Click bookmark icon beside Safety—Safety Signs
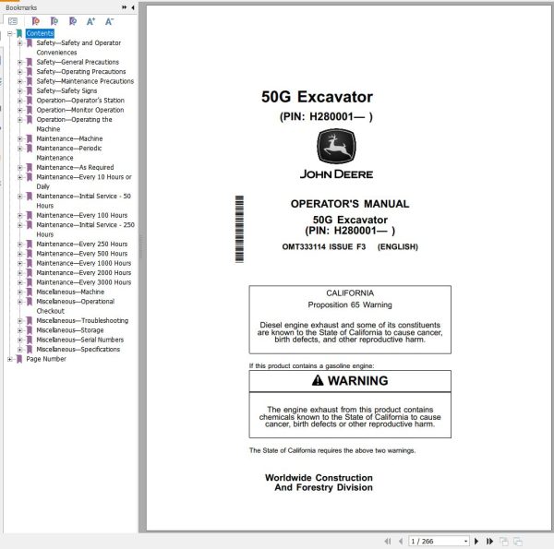The image size is (554, 549). (x=30, y=90)
